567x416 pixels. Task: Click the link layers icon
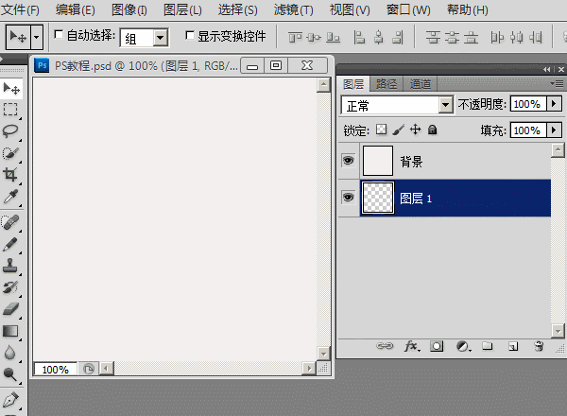(385, 346)
